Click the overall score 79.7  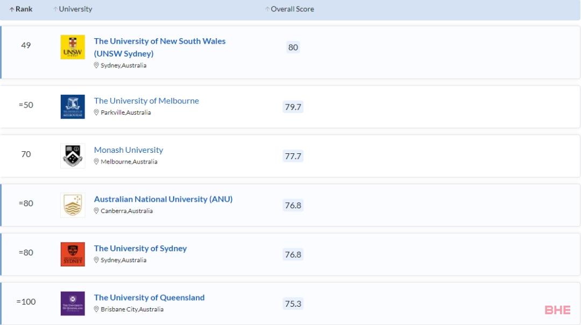[293, 107]
